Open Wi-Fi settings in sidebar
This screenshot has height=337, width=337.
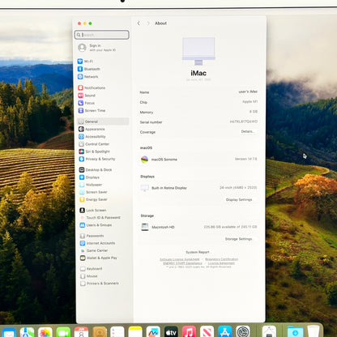click(x=86, y=62)
